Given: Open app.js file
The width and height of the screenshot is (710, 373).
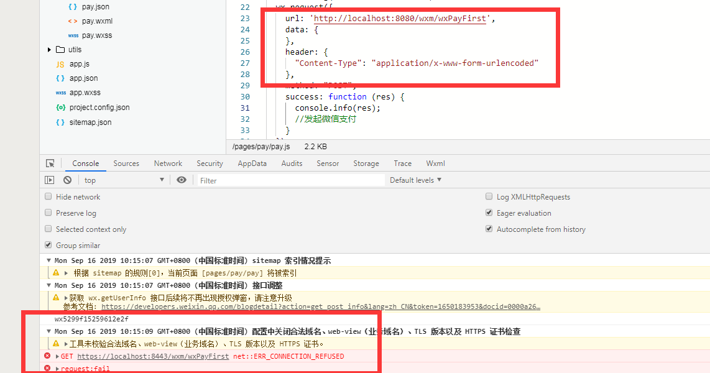Looking at the screenshot, I should click(x=79, y=64).
